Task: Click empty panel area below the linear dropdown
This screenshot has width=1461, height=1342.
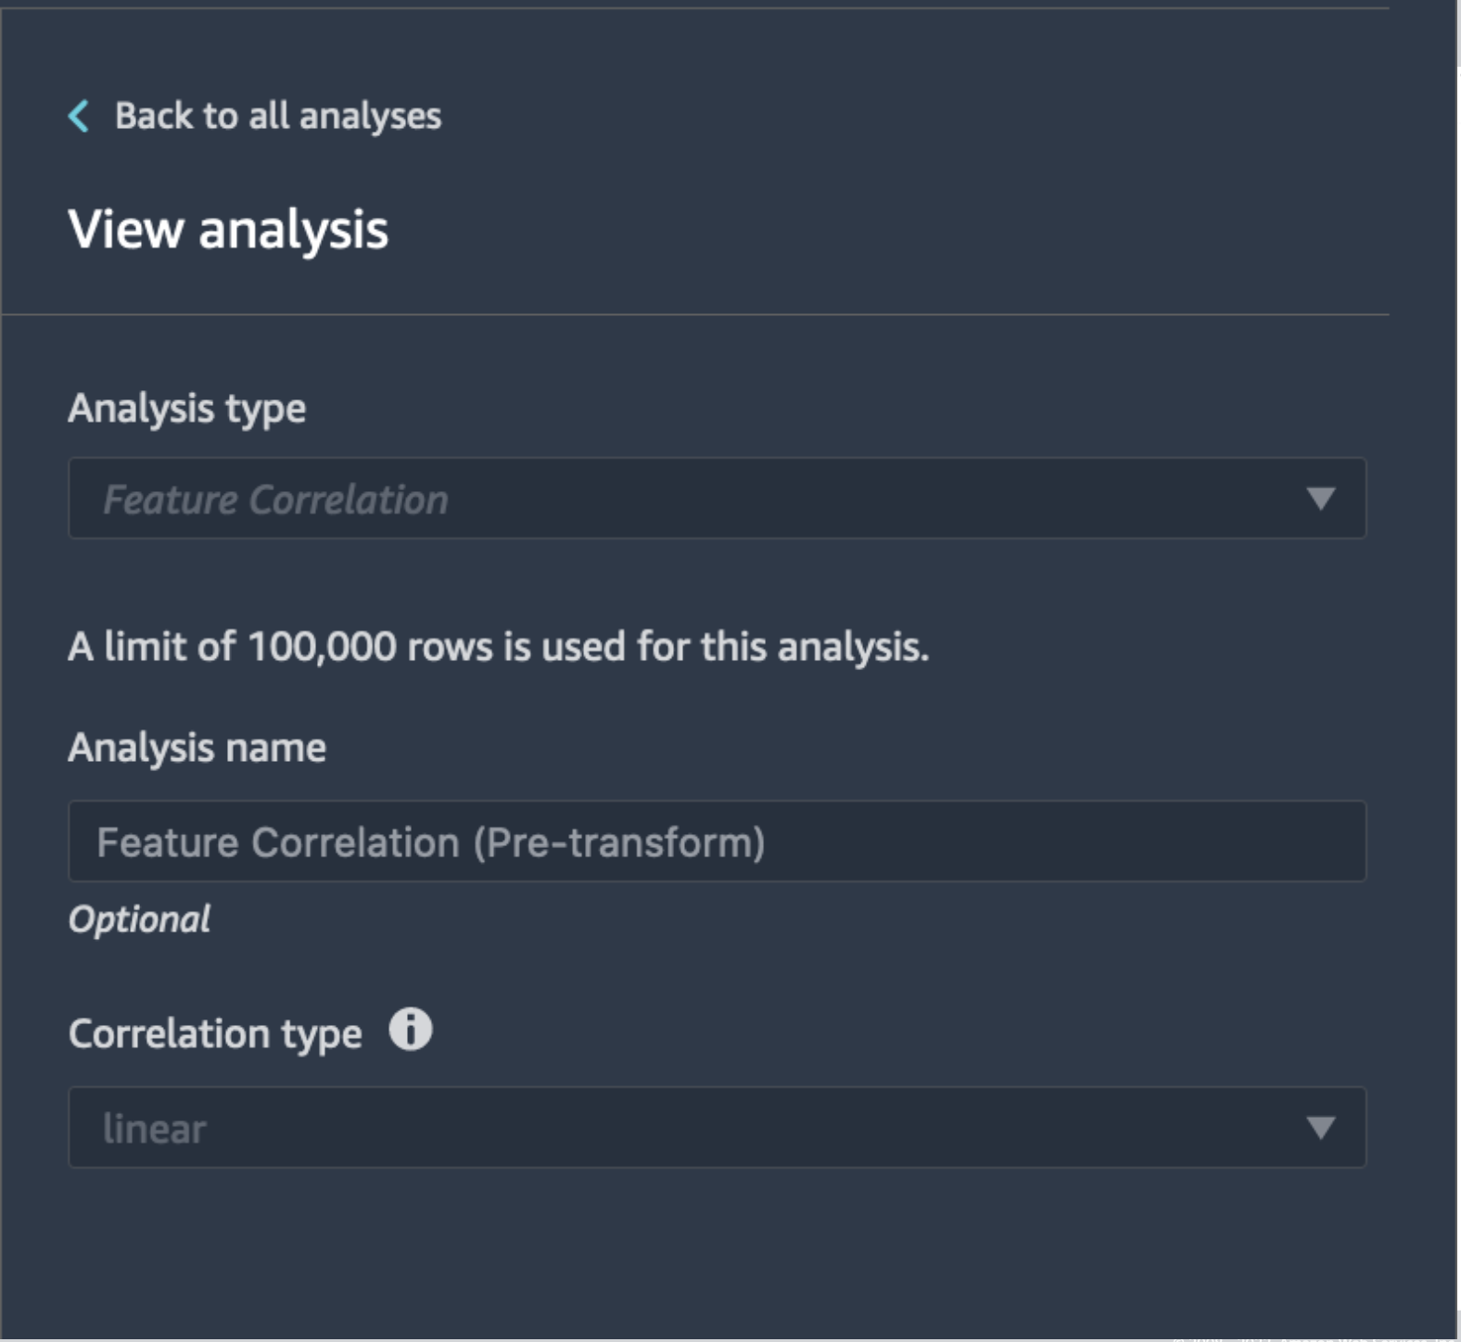Action: tap(717, 1251)
